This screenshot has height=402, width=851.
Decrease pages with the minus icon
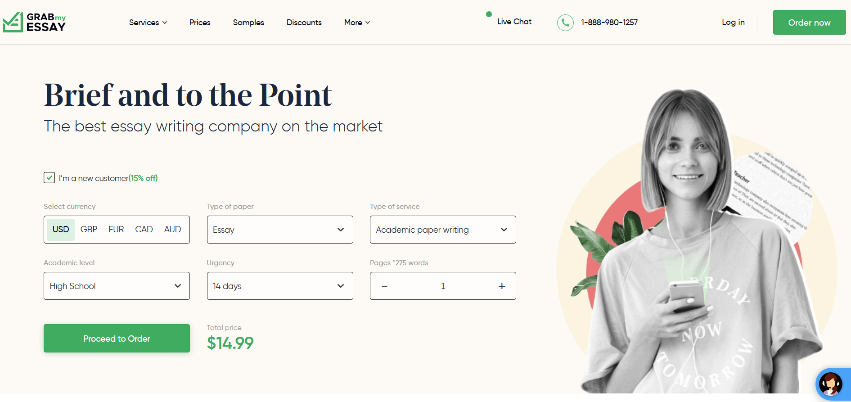point(384,286)
